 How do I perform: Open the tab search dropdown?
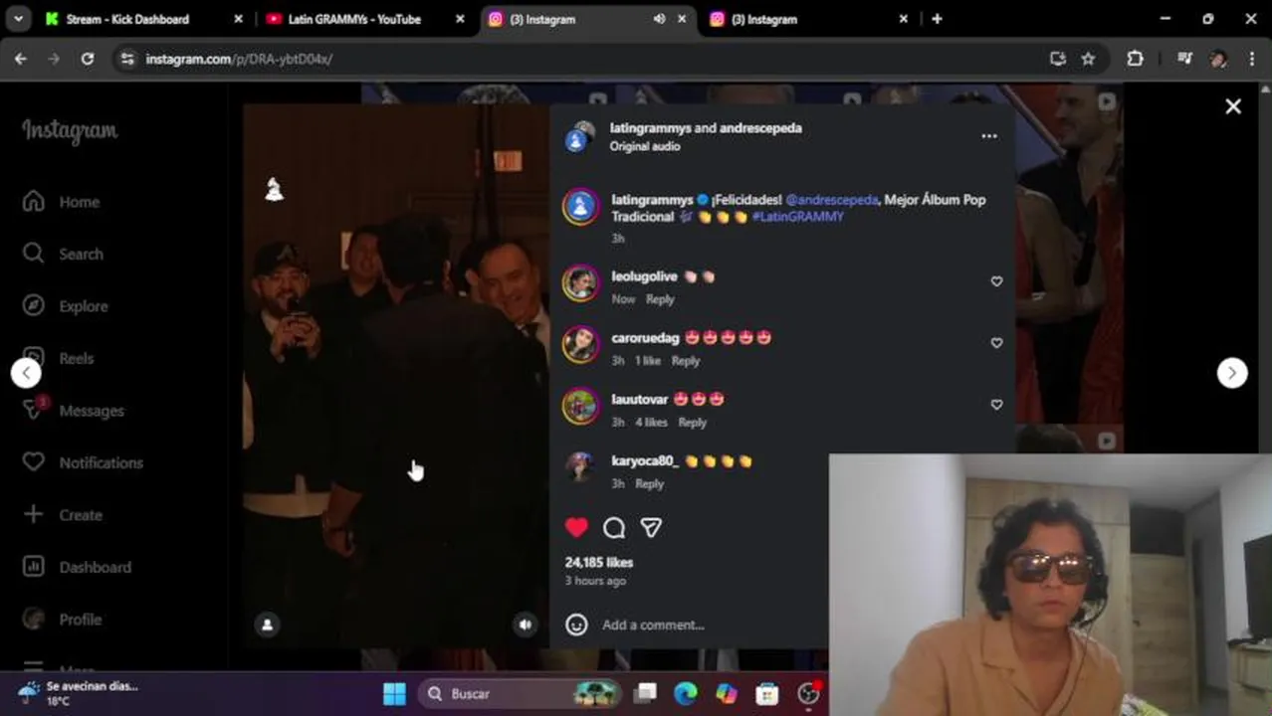18,19
